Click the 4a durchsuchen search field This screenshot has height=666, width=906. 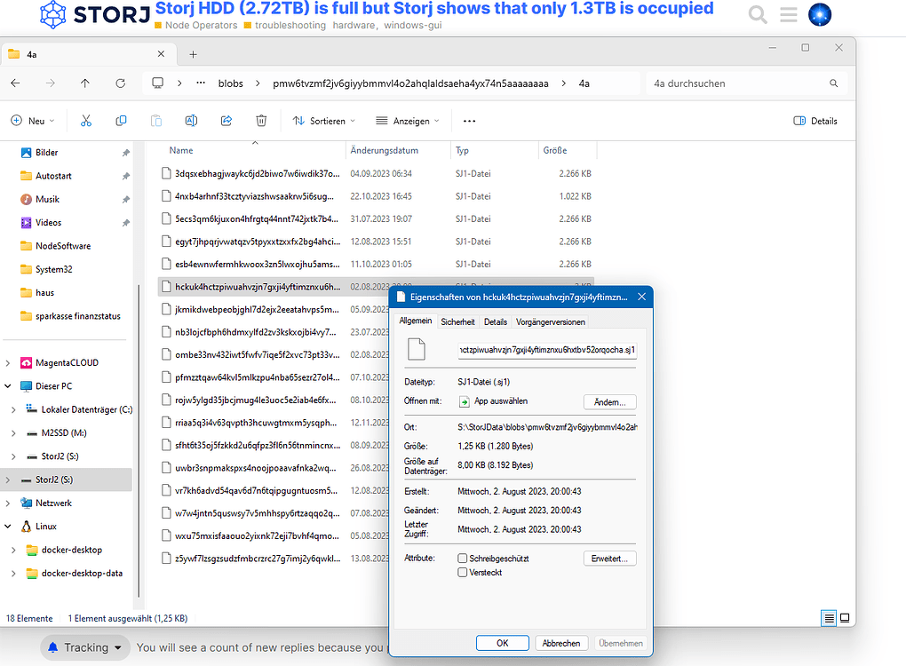pos(744,82)
